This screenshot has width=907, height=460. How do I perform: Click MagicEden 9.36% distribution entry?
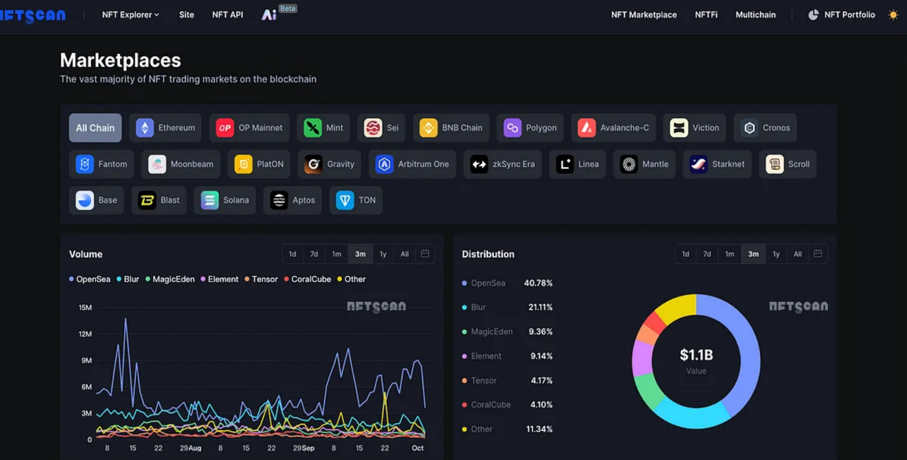click(x=507, y=331)
